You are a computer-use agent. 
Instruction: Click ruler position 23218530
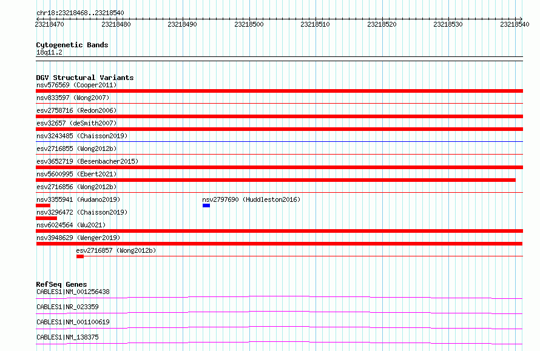448,24
